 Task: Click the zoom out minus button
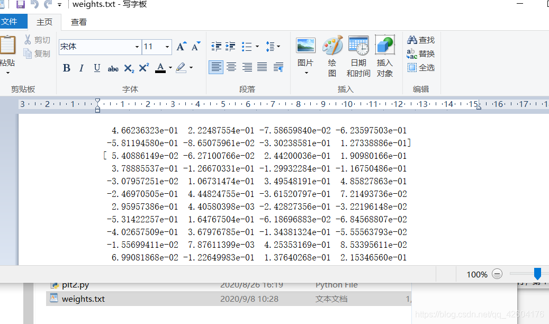click(x=497, y=274)
